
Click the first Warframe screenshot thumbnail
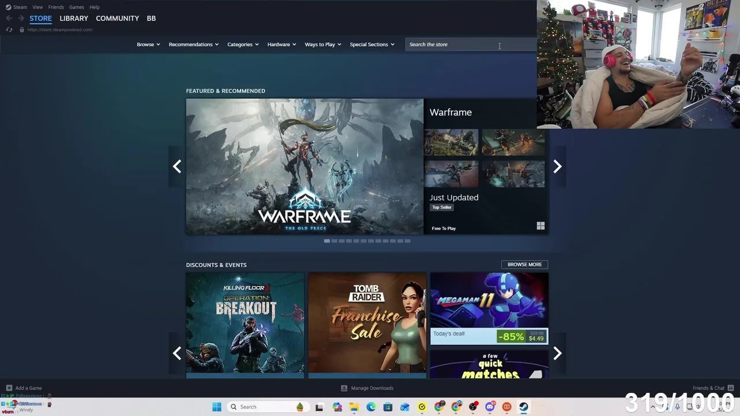pos(452,143)
